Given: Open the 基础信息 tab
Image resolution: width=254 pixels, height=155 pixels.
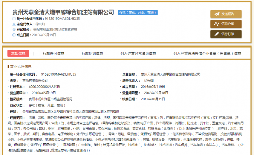Looking at the screenshot, I should pos(18,53).
